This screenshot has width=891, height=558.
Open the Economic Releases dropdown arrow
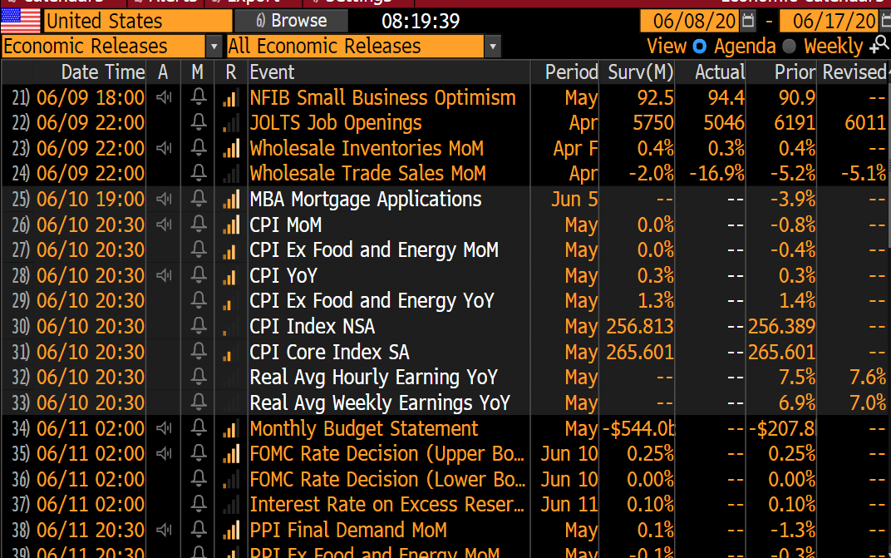pyautogui.click(x=214, y=47)
